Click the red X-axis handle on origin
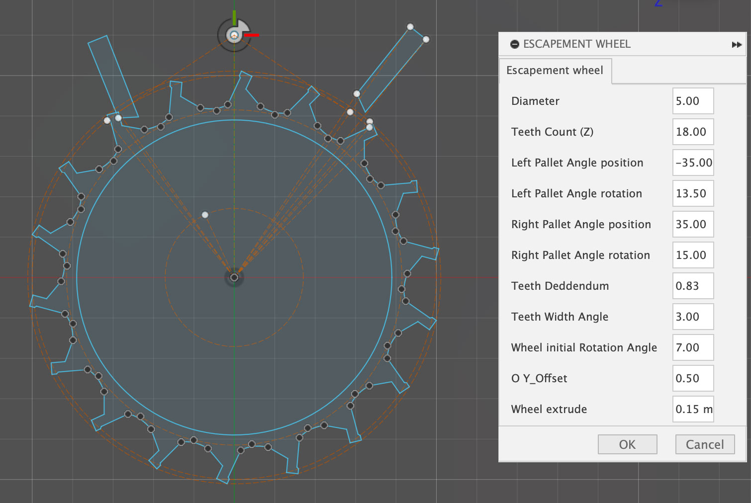 (x=252, y=35)
